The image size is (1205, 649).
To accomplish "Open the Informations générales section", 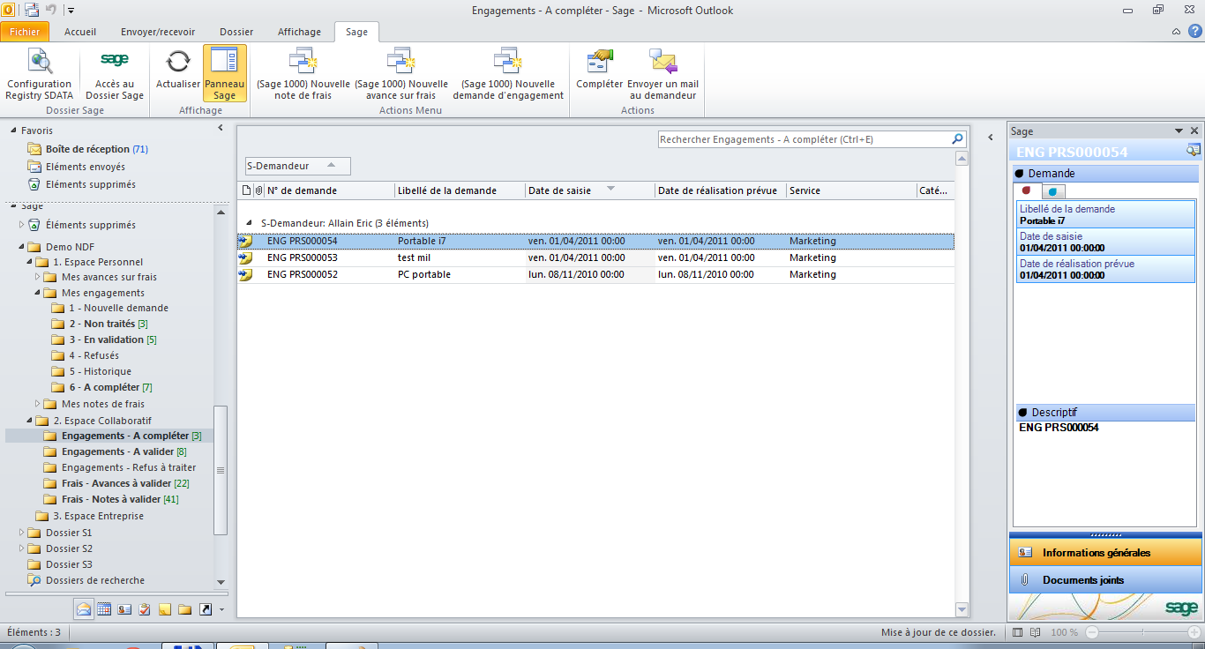I will coord(1105,553).
